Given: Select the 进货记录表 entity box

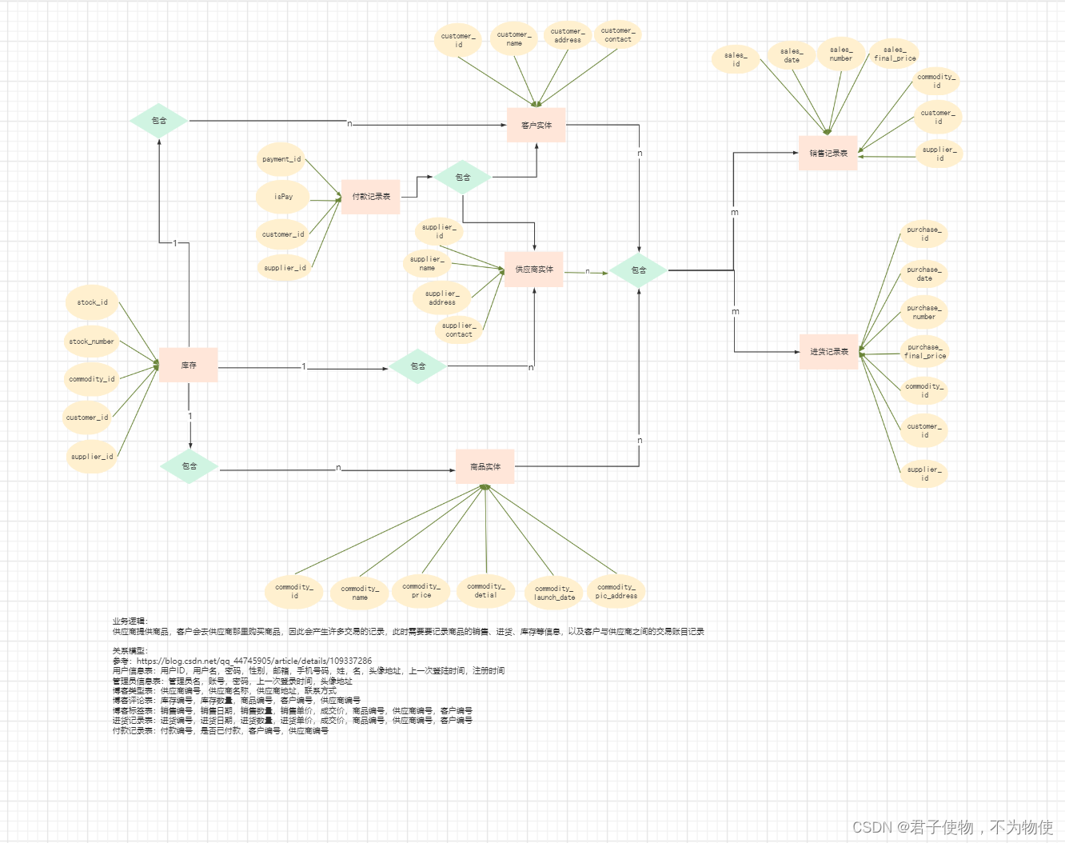Looking at the screenshot, I should (829, 351).
